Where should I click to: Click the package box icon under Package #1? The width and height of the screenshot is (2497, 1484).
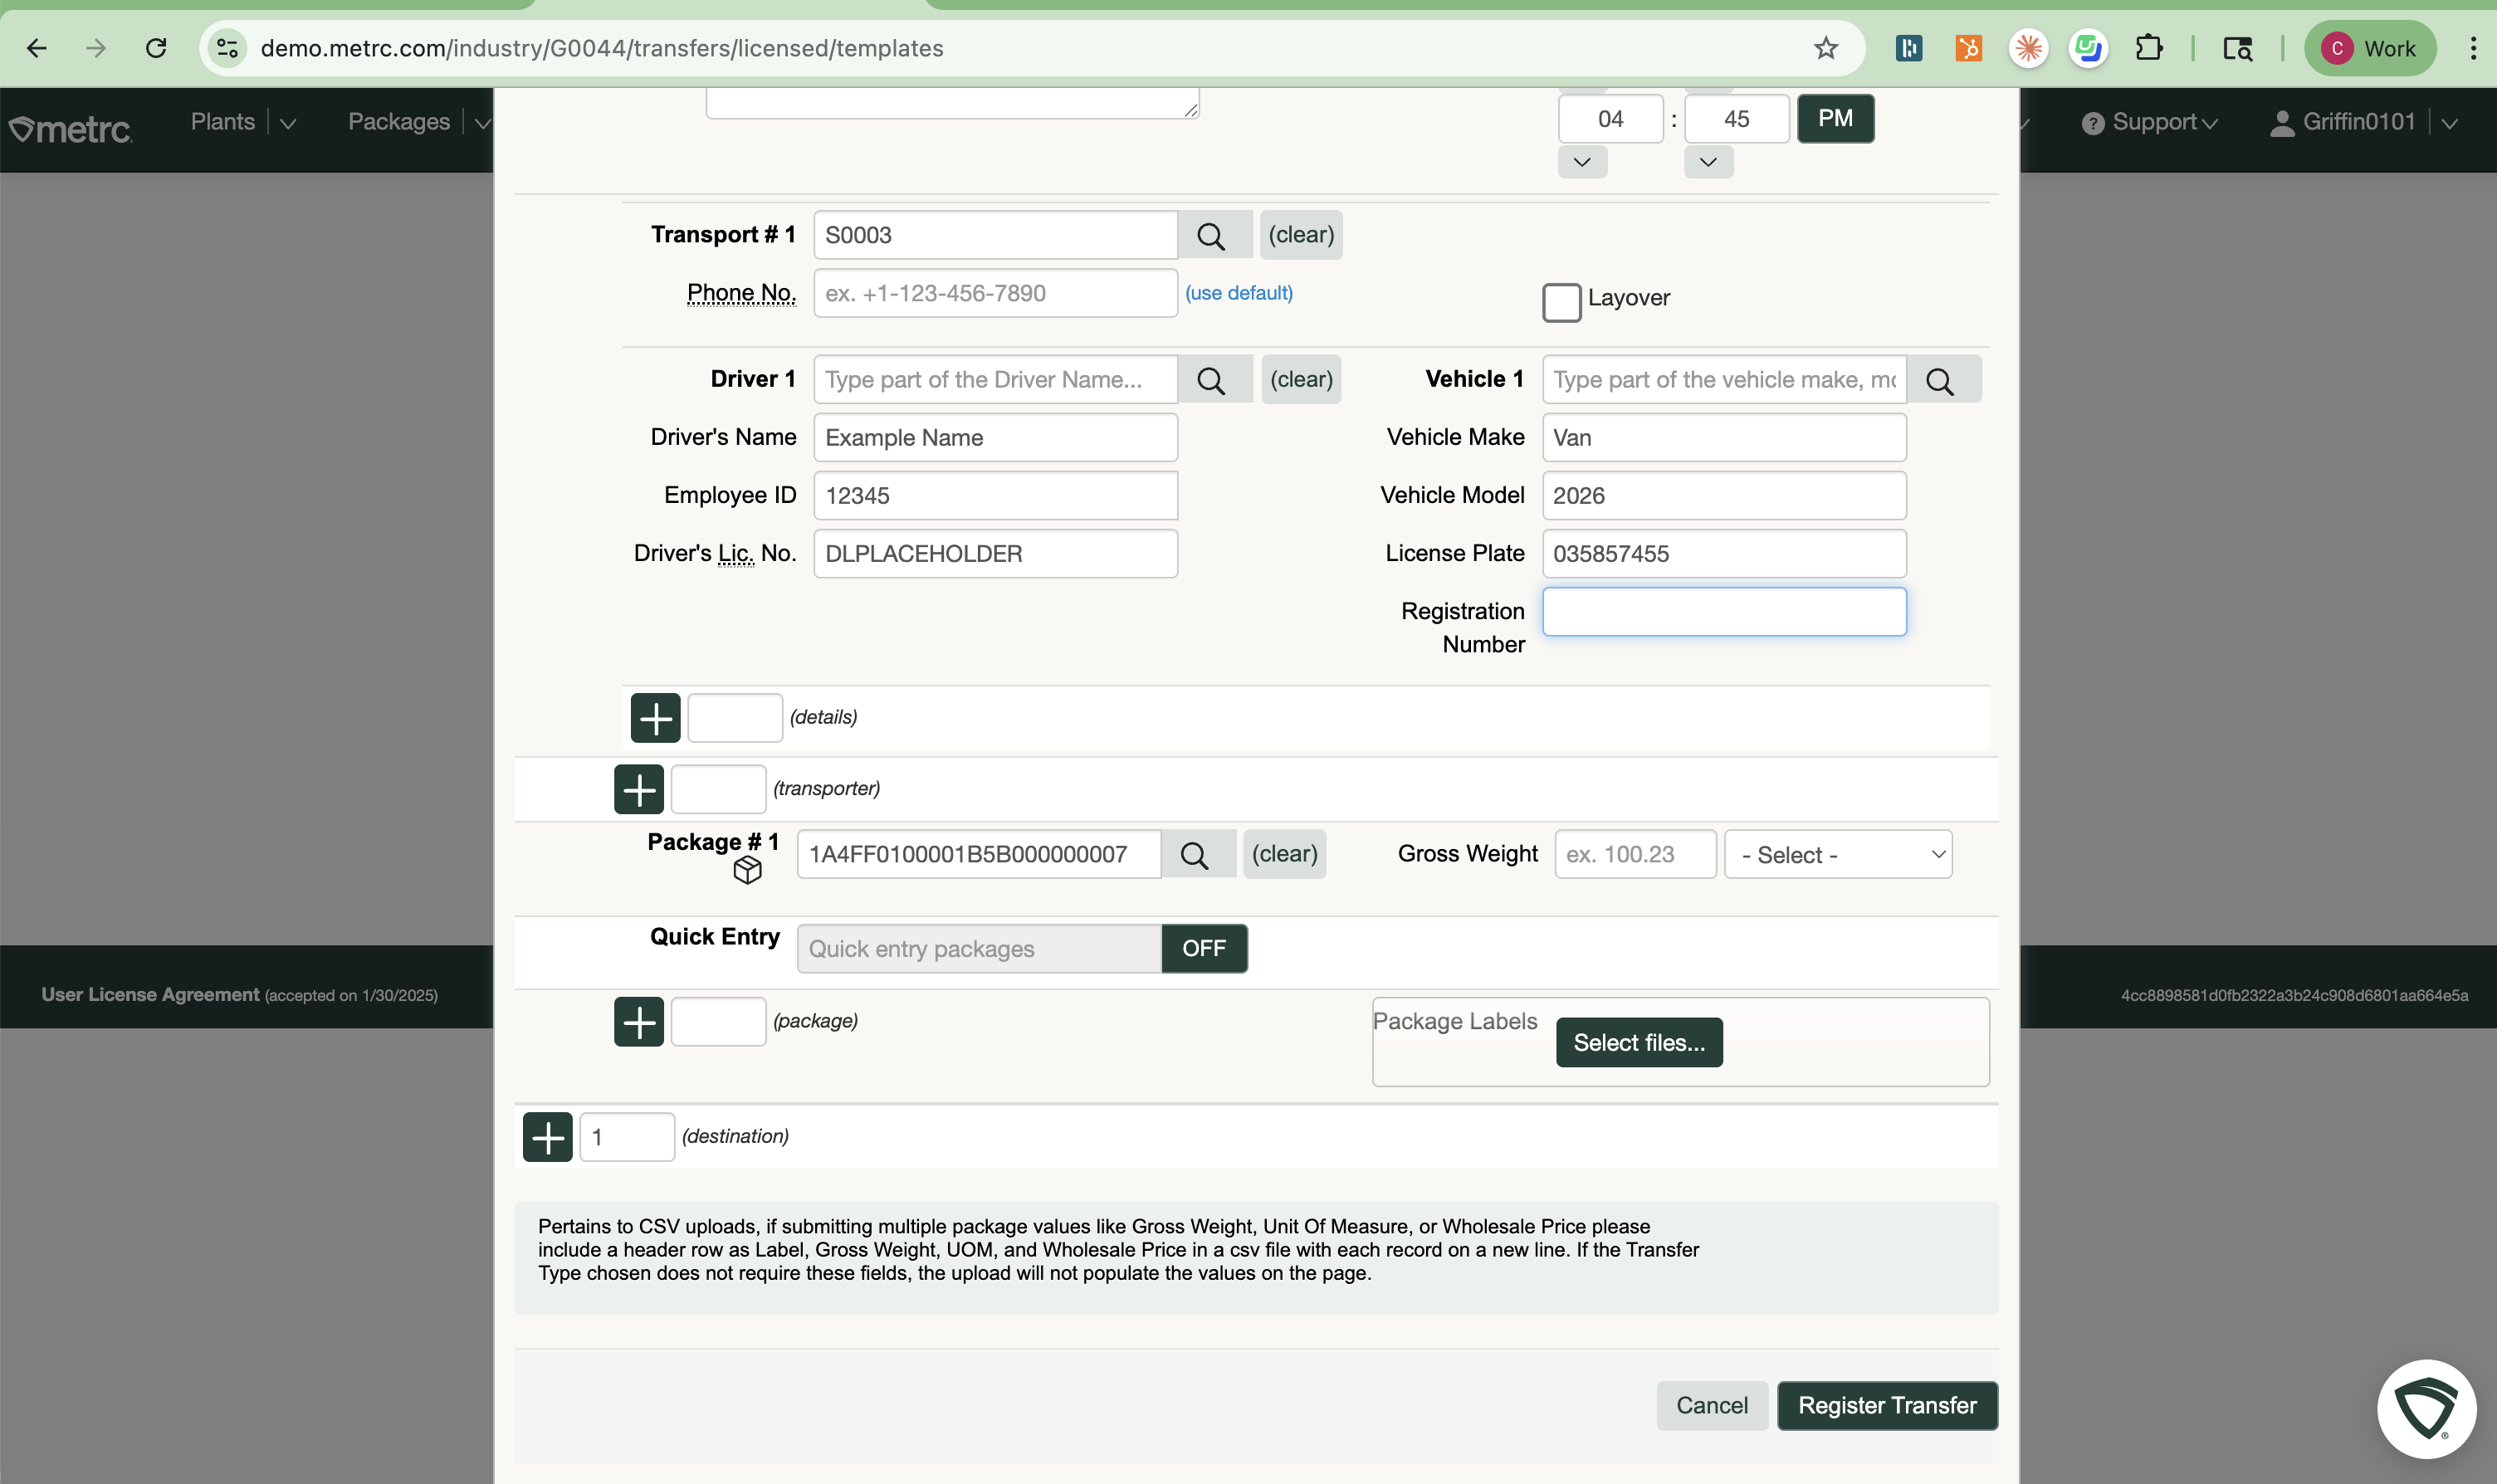(x=746, y=871)
